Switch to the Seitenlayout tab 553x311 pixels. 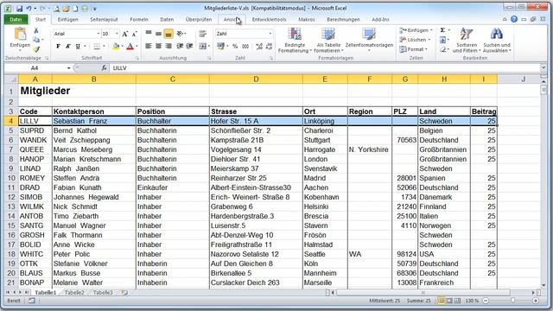[x=104, y=19]
